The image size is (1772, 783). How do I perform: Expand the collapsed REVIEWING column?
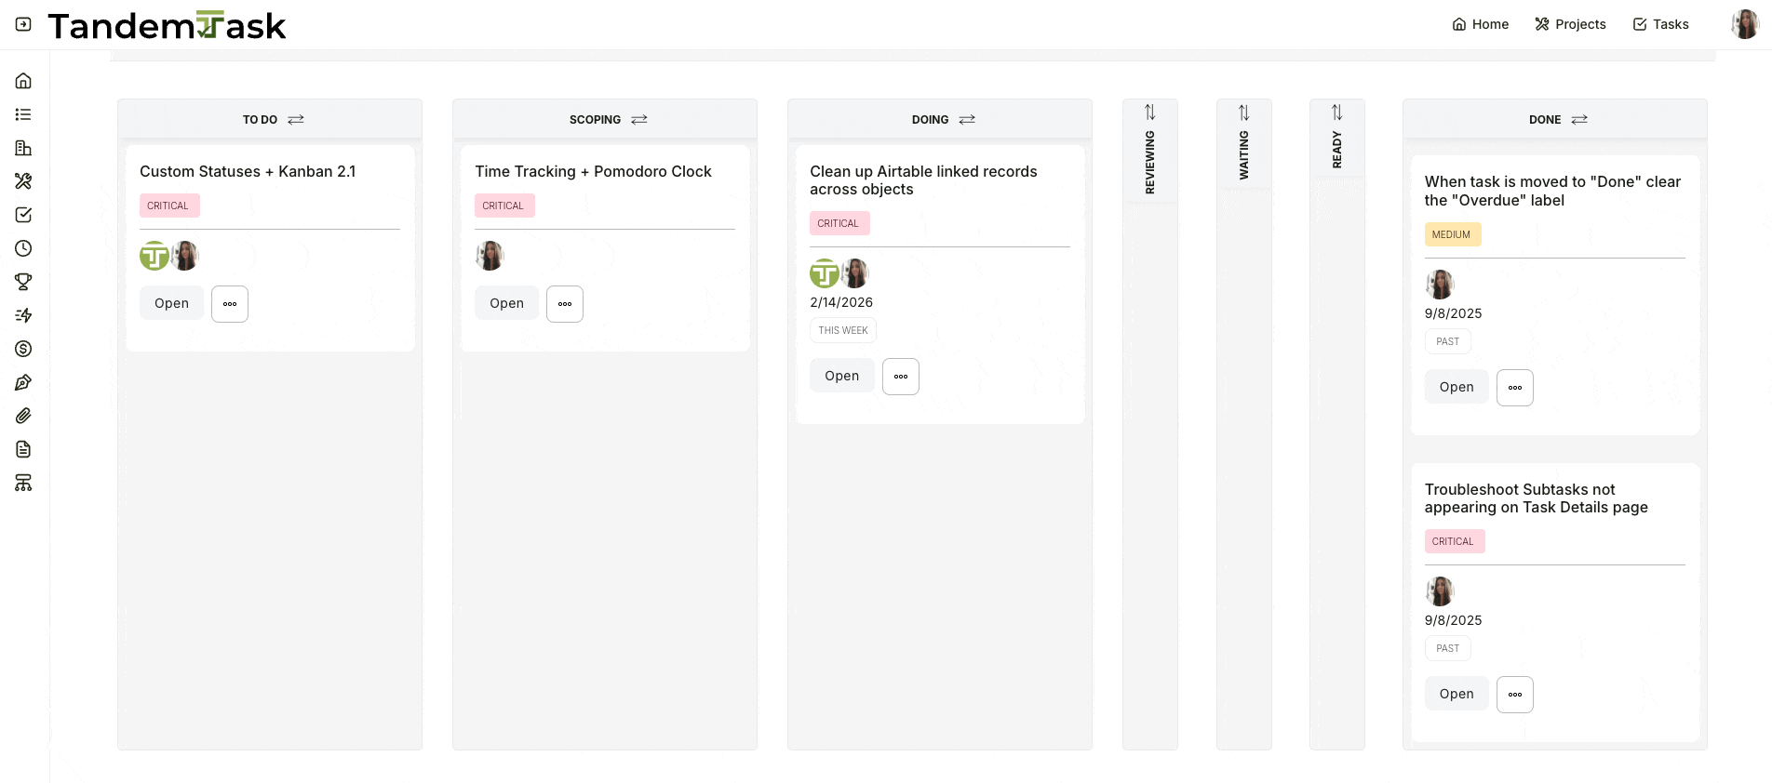[1150, 112]
